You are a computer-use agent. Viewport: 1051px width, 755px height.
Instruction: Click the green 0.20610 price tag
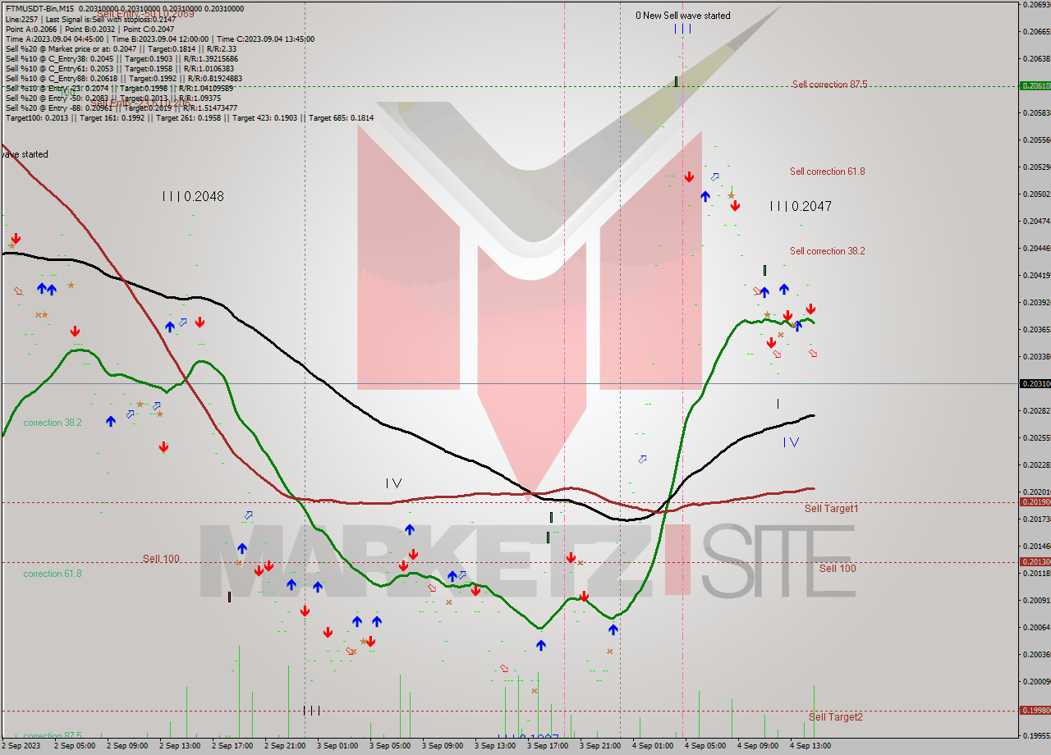click(1034, 85)
